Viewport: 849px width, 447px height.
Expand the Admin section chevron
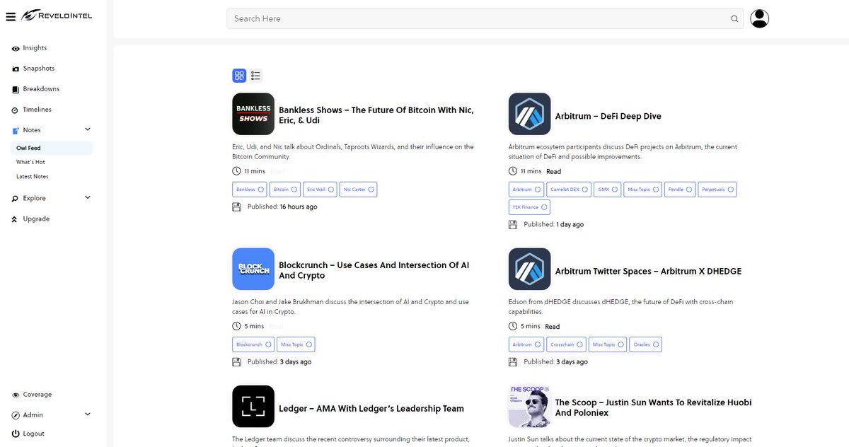(88, 414)
